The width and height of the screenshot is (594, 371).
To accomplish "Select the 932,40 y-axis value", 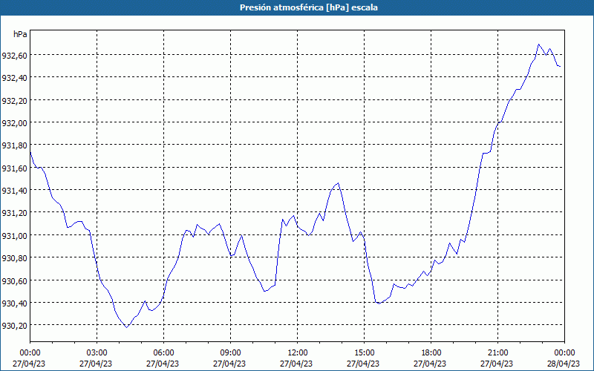I will pyautogui.click(x=14, y=78).
